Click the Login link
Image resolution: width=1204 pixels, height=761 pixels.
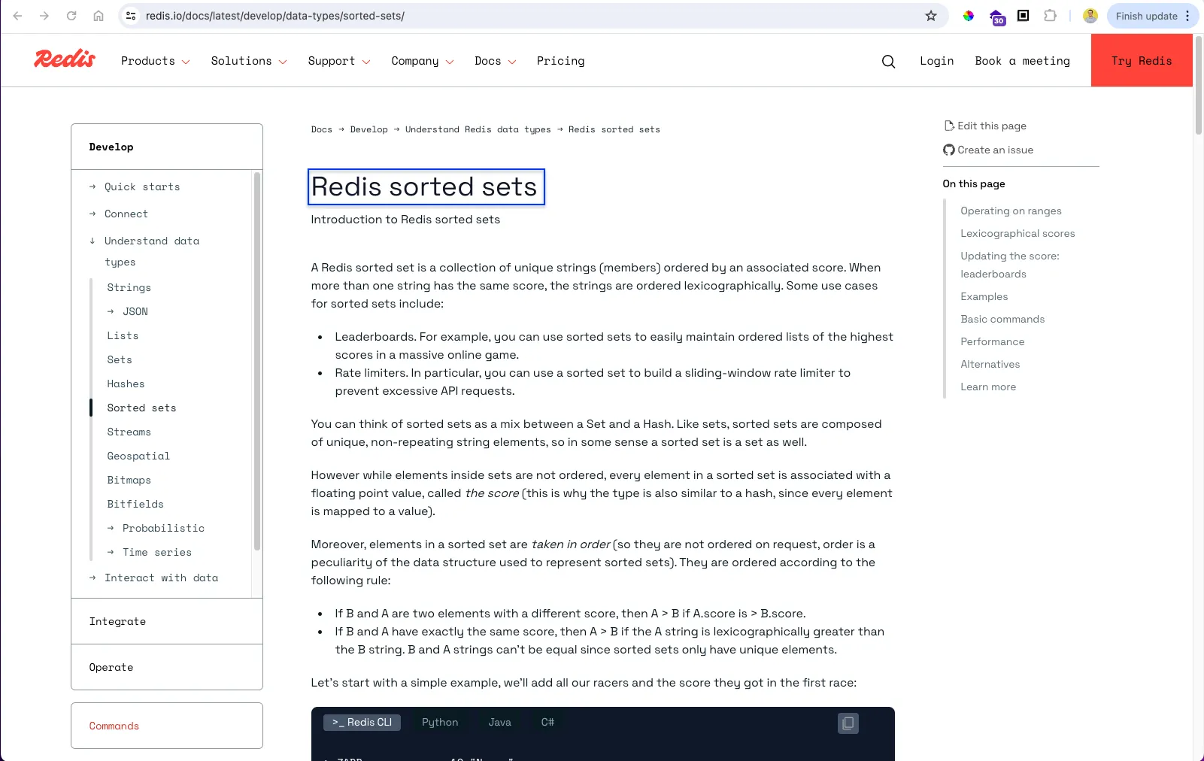pyautogui.click(x=936, y=61)
